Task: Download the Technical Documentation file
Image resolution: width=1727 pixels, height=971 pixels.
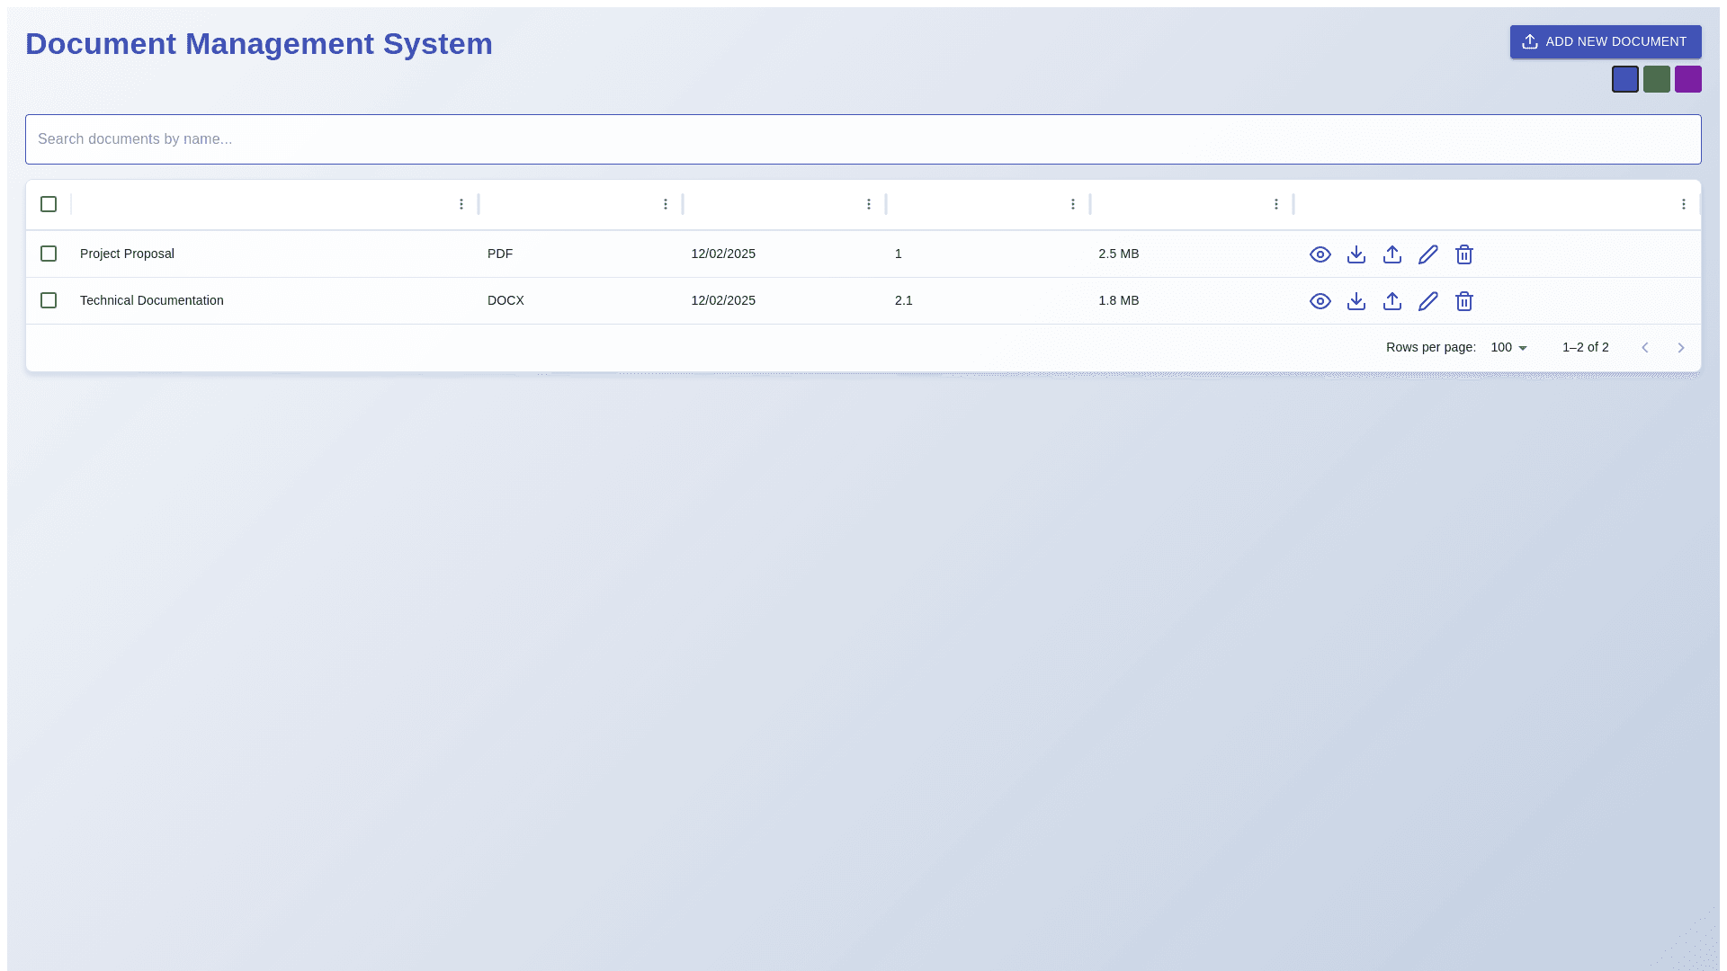Action: tap(1356, 301)
